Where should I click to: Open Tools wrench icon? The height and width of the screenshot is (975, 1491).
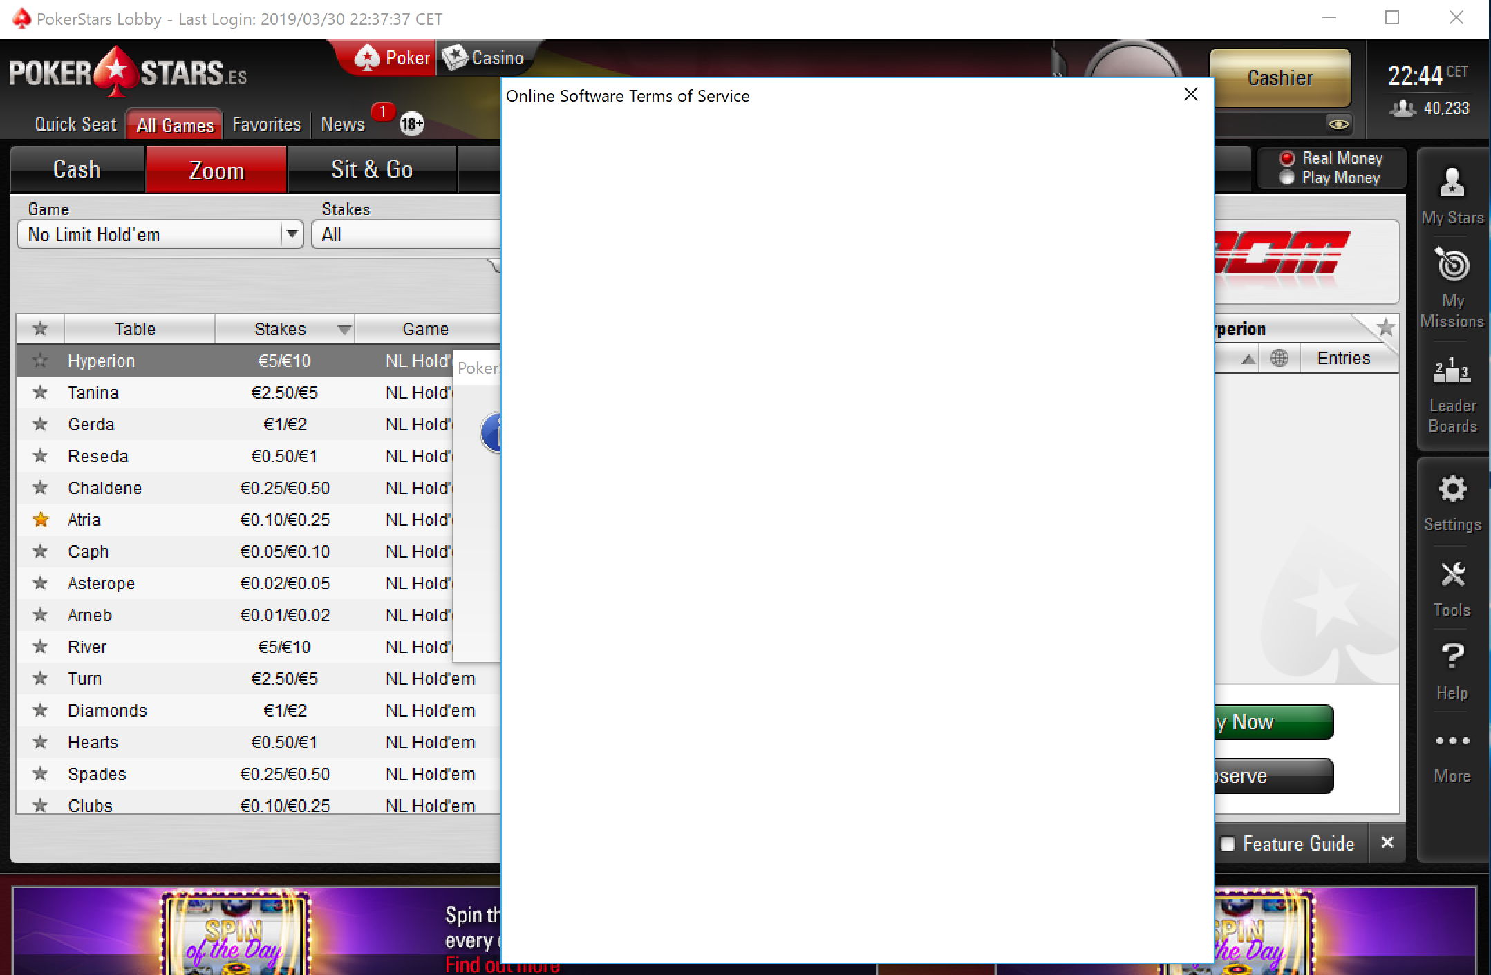(1452, 574)
